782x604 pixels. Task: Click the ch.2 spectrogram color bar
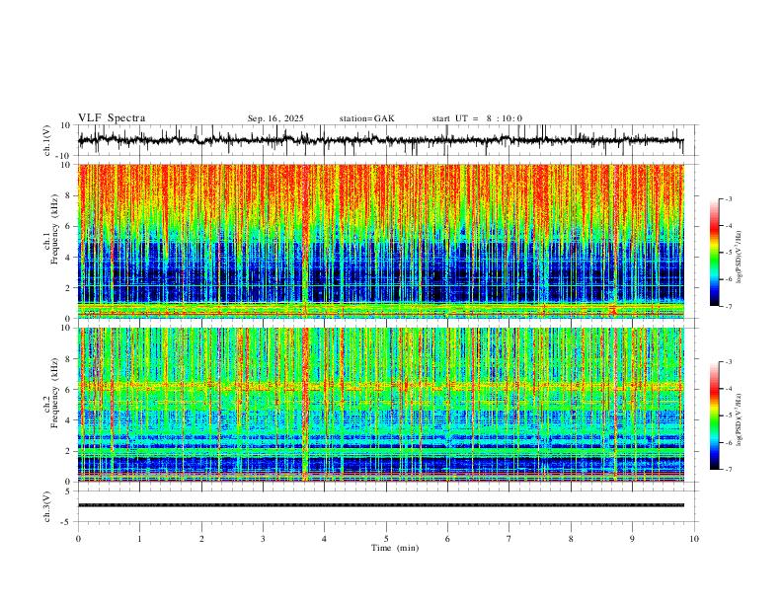pyautogui.click(x=714, y=415)
